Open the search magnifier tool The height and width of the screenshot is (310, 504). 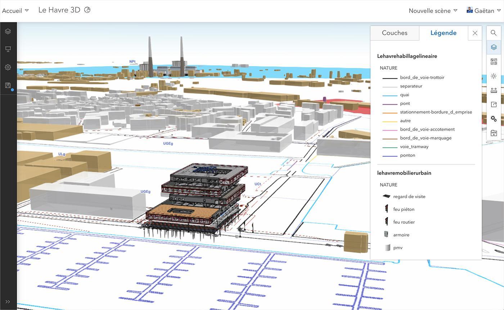(x=494, y=33)
